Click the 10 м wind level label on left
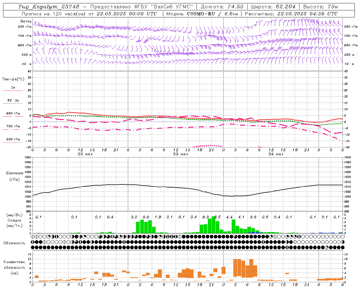Screen dimensions: 359x287 point(27,64)
